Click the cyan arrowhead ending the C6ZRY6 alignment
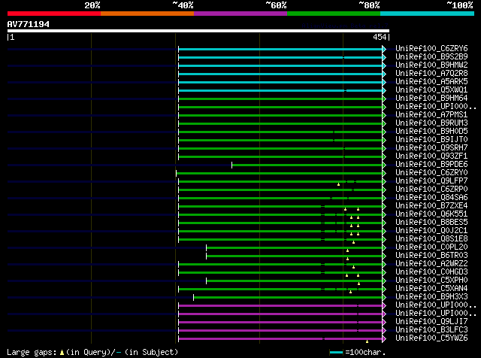The width and height of the screenshot is (481, 358). click(x=384, y=49)
